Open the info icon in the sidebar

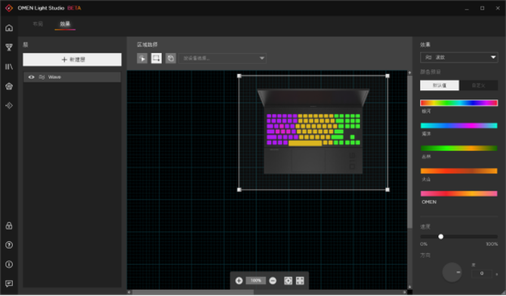[x=9, y=264]
